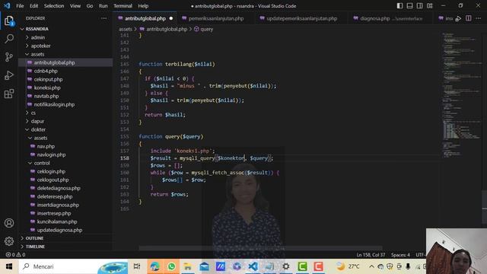
Task: Open the Explorer view in activity bar
Action: (9, 21)
